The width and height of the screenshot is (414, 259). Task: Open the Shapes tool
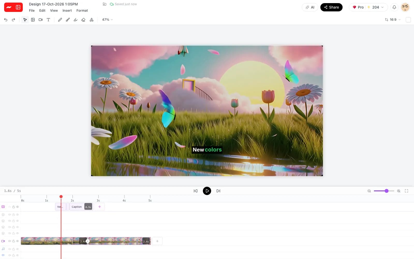pyautogui.click(x=92, y=20)
